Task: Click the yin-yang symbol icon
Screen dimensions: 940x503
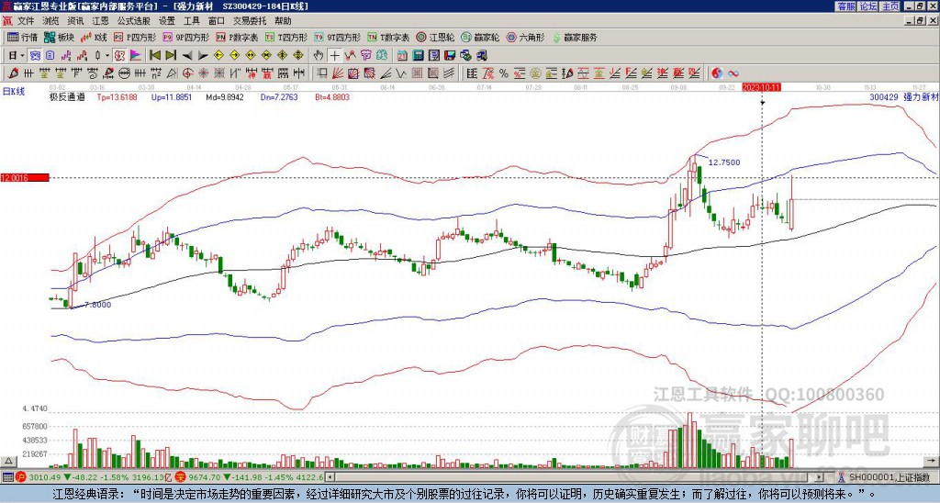Action: (x=717, y=73)
